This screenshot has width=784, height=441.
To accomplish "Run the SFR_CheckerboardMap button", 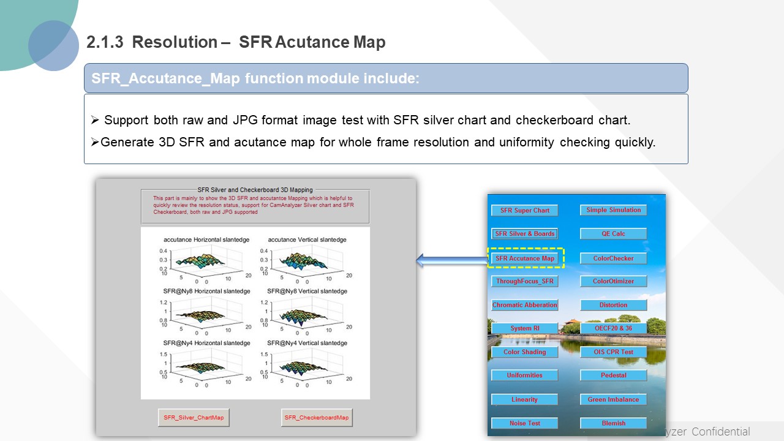I will [x=317, y=418].
